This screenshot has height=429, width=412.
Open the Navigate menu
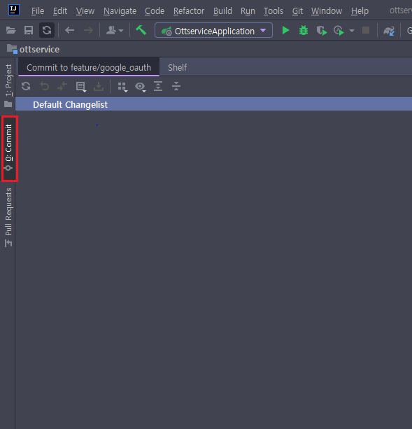click(x=120, y=11)
